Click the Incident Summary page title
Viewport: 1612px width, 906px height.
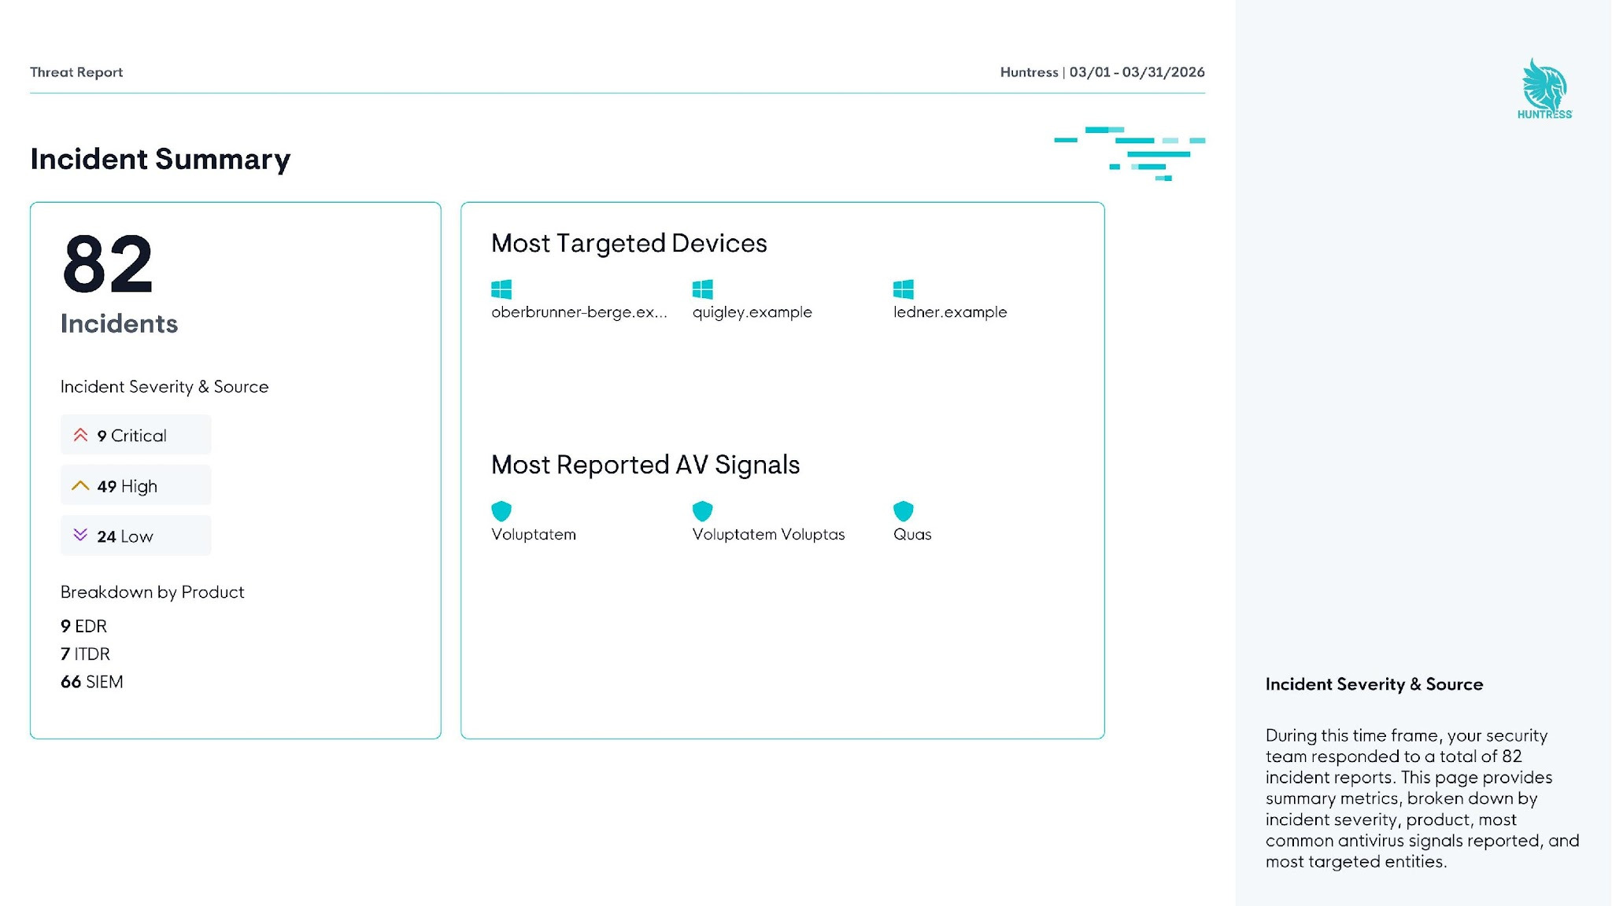coord(161,159)
